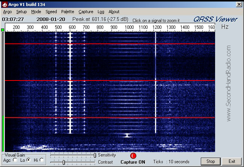
Task: Click the Capture ON label
Action: tap(133, 162)
